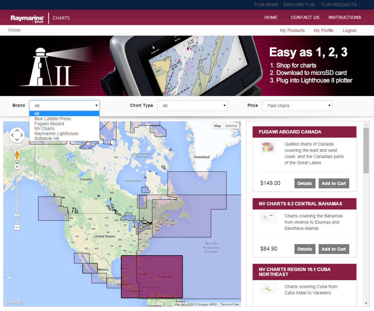This screenshot has height=311, width=374.
Task: Go to My Products
Action: pos(292,30)
